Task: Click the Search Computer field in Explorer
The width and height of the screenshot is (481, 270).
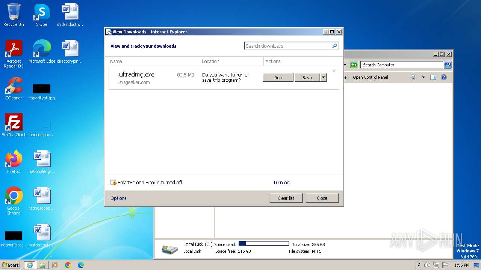Action: point(402,65)
